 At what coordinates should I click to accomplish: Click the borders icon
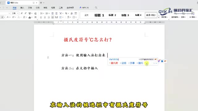pos(74,17)
